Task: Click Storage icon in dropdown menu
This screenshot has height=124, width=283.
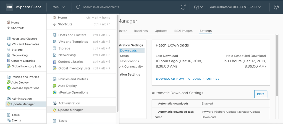Action: coord(54,48)
